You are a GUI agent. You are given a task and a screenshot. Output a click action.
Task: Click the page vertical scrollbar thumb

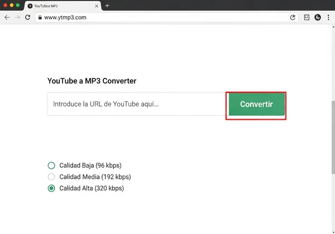[x=333, y=138]
